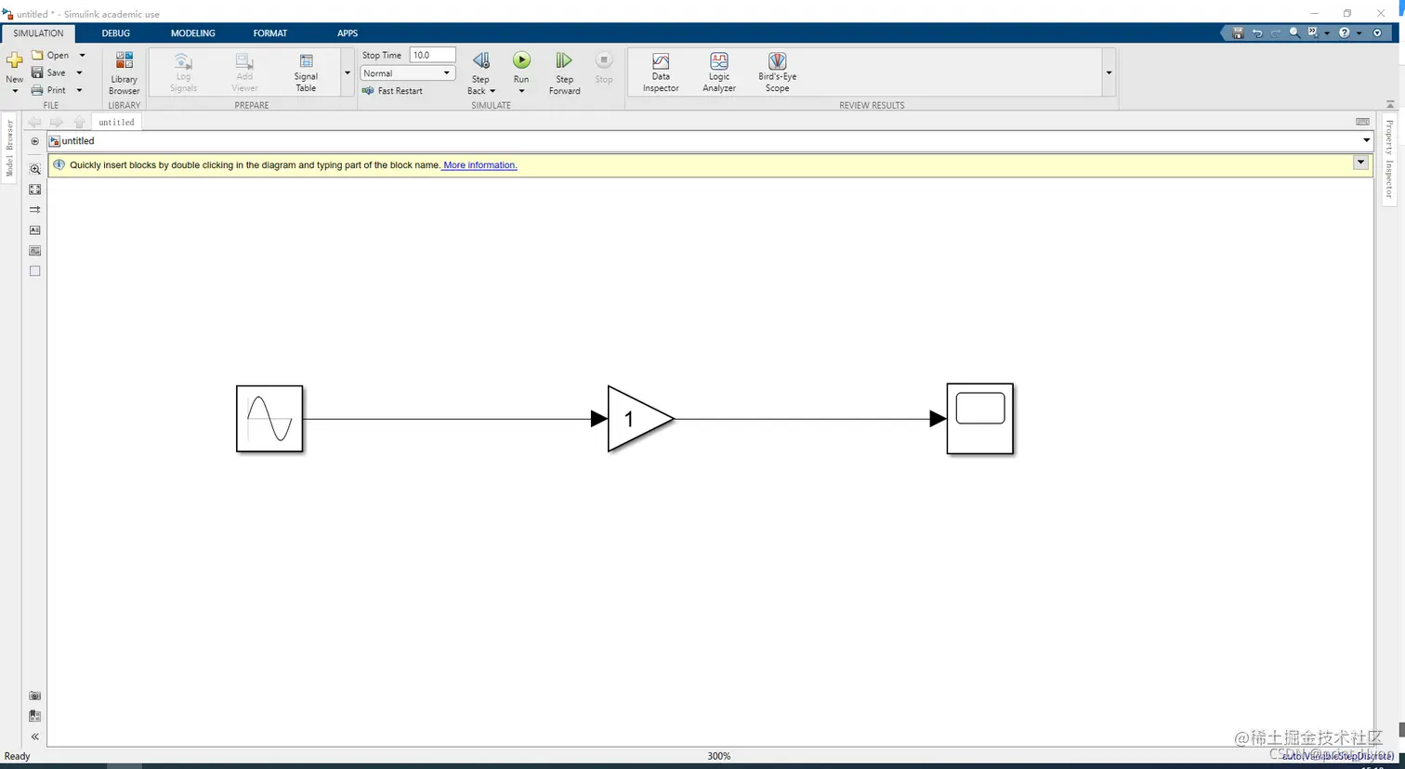Image resolution: width=1405 pixels, height=769 pixels.
Task: Open the Help dropdown arrow
Action: click(1359, 33)
